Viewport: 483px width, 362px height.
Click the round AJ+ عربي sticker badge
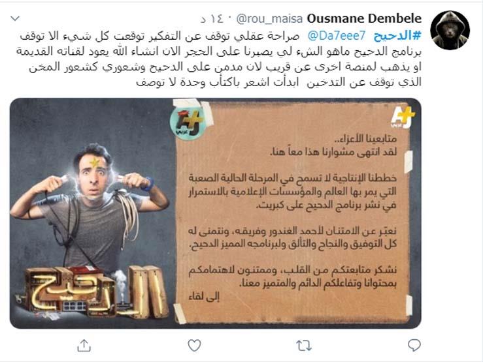pyautogui.click(x=187, y=121)
